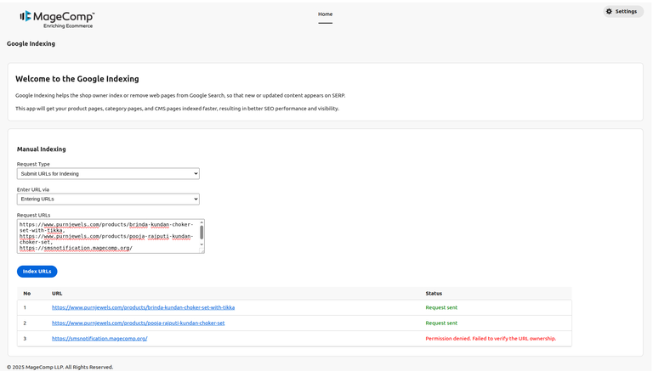Open the pooja-rajputi-kundan-choker-set link
This screenshot has width=653, height=371.
click(x=138, y=323)
